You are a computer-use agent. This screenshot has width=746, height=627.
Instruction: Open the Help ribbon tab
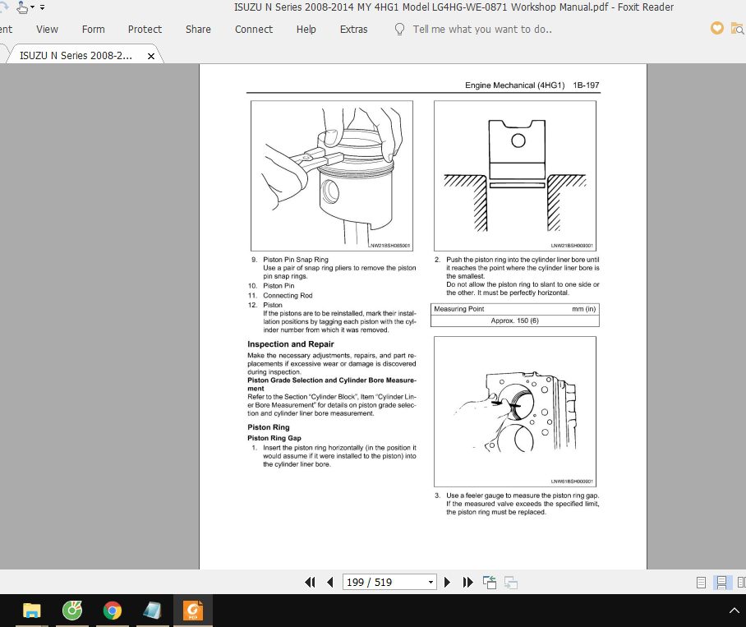point(306,30)
